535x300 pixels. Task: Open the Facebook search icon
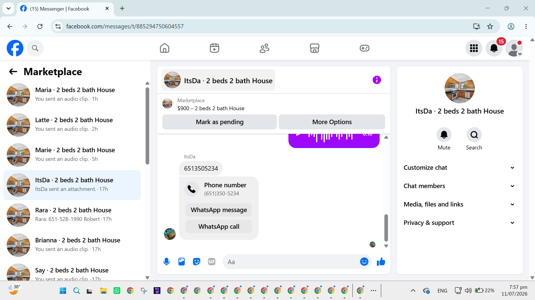coord(35,48)
